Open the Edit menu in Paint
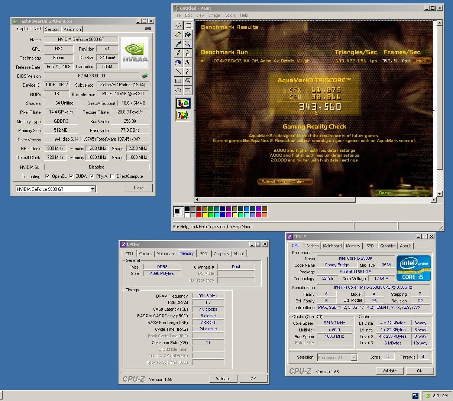The width and height of the screenshot is (453, 401). pos(188,15)
